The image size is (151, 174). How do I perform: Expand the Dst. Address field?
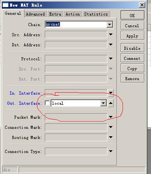[111, 44]
